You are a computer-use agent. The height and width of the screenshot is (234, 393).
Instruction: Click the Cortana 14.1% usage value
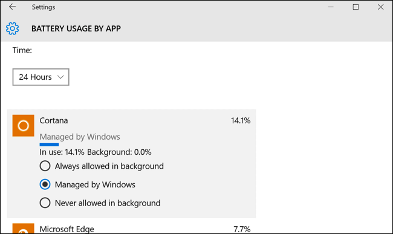(x=241, y=120)
